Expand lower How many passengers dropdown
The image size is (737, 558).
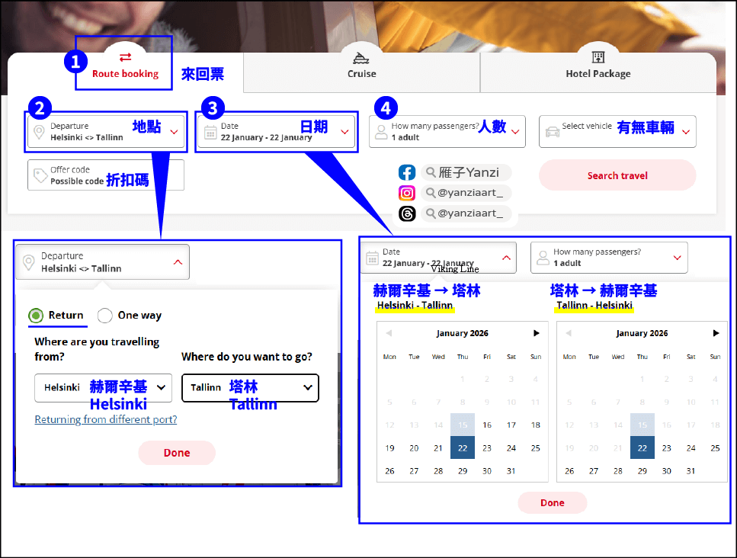(609, 258)
